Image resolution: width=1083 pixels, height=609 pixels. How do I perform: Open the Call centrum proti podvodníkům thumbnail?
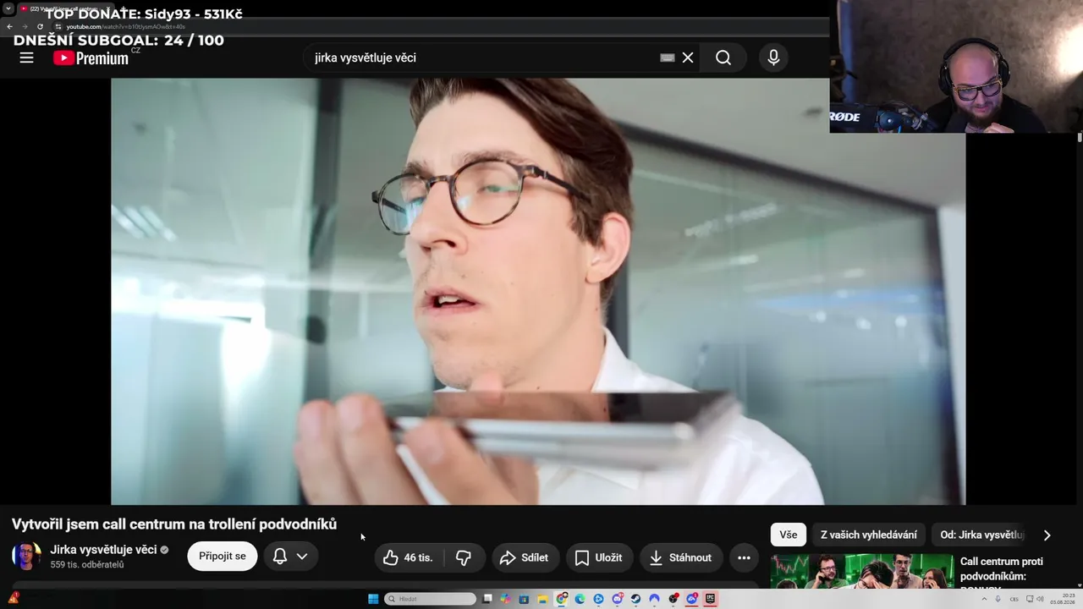(x=862, y=571)
